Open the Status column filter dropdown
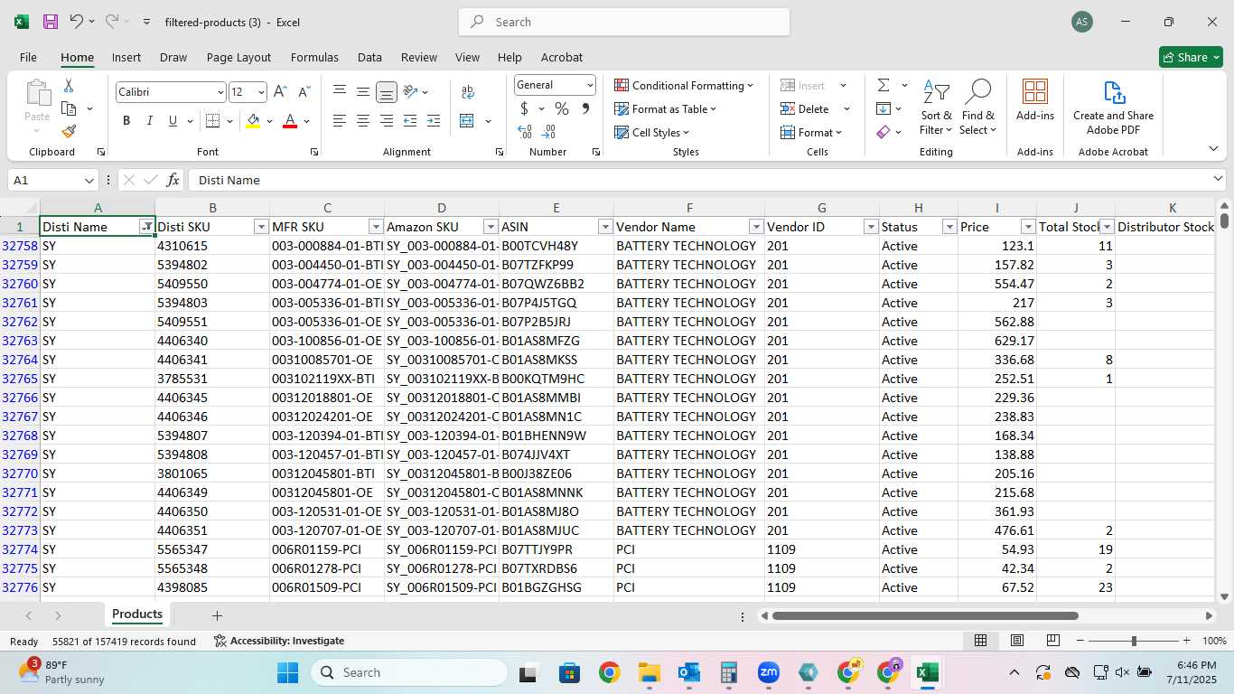 tap(949, 227)
